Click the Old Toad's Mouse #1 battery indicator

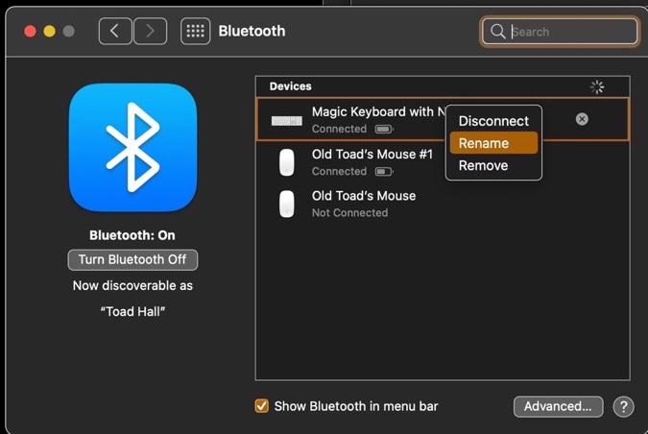click(384, 172)
